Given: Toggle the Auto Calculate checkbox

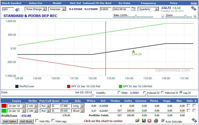Looking at the screenshot, I should (163, 121).
